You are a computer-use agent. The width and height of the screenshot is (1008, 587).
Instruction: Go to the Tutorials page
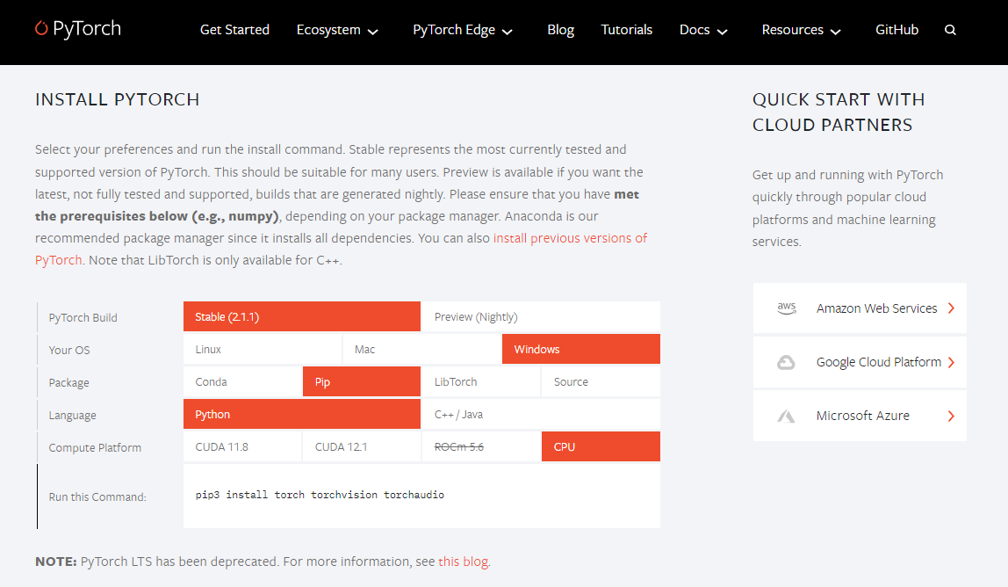tap(627, 30)
